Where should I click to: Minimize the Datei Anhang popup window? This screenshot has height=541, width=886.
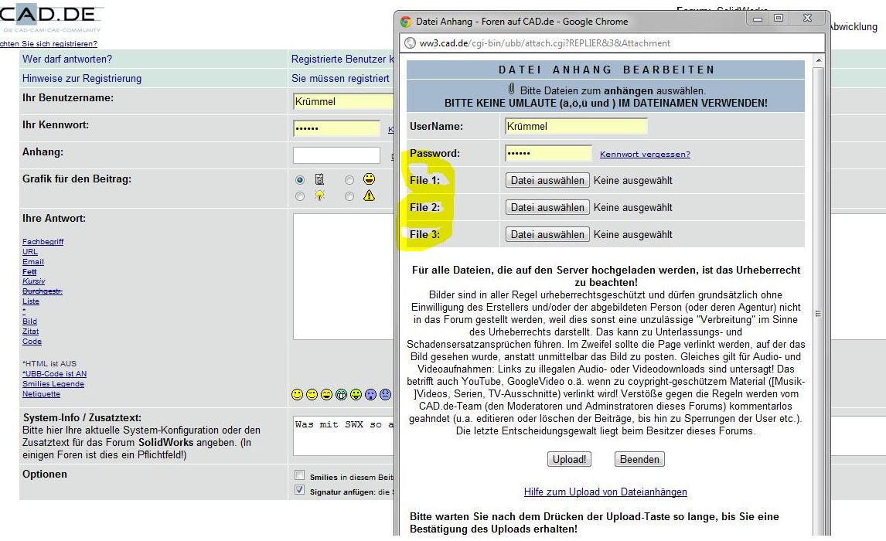tap(758, 19)
